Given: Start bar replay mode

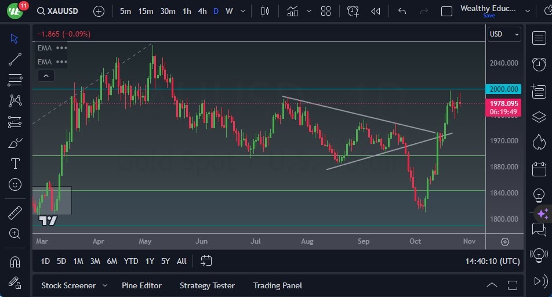Looking at the screenshot, I should [x=376, y=11].
